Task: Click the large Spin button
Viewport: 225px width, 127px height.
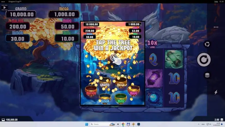Action: click(204, 60)
